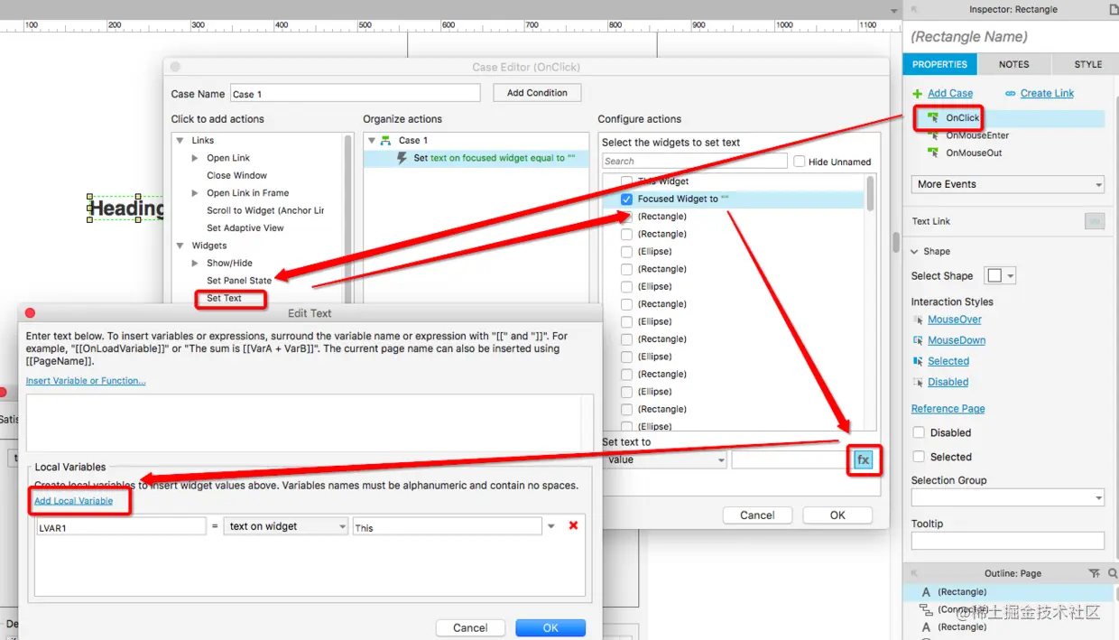
Task: Click the fx button next to Set text to
Action: tap(864, 460)
